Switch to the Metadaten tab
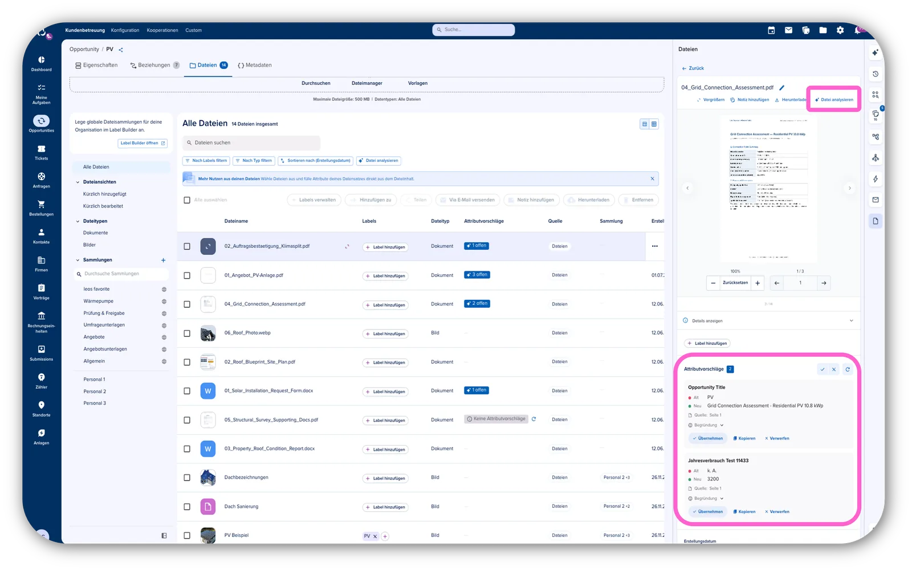Viewport: 912px width, 570px height. (x=255, y=66)
